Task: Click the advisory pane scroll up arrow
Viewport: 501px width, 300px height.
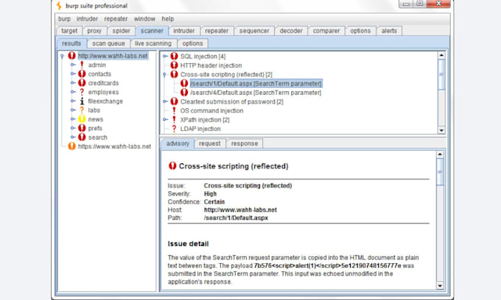Action: (x=440, y=154)
